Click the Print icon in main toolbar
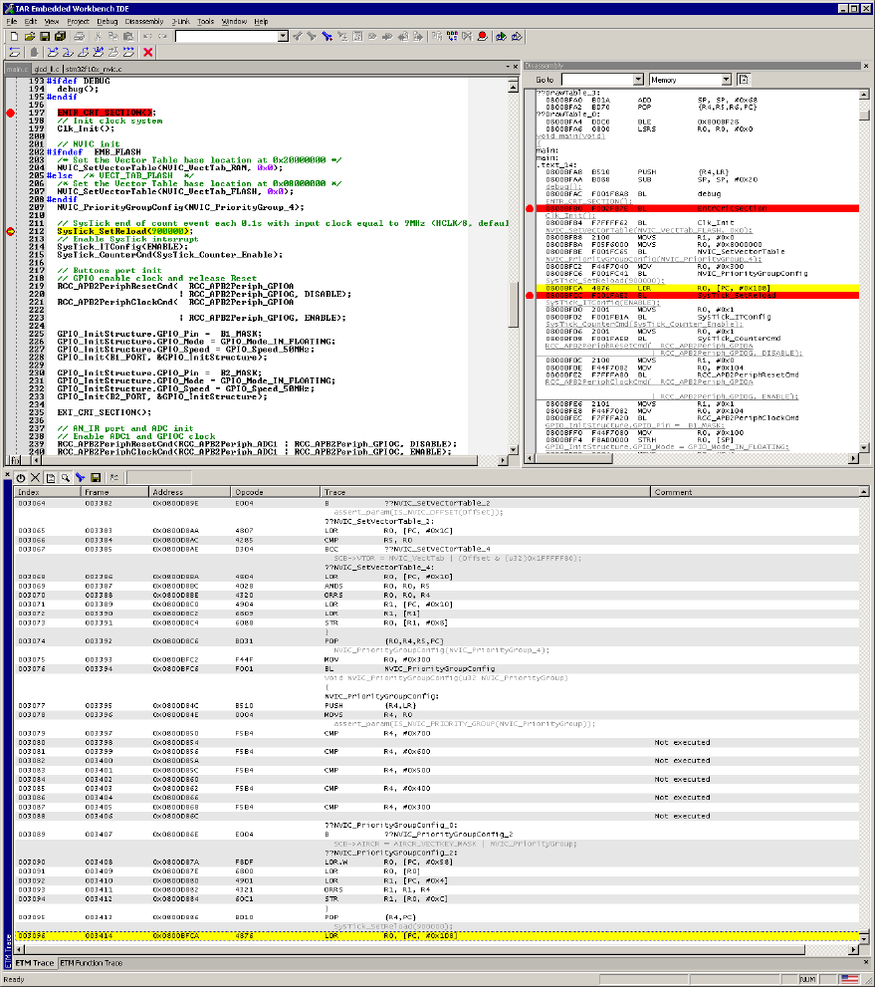Image resolution: width=875 pixels, height=987 pixels. pyautogui.click(x=81, y=36)
